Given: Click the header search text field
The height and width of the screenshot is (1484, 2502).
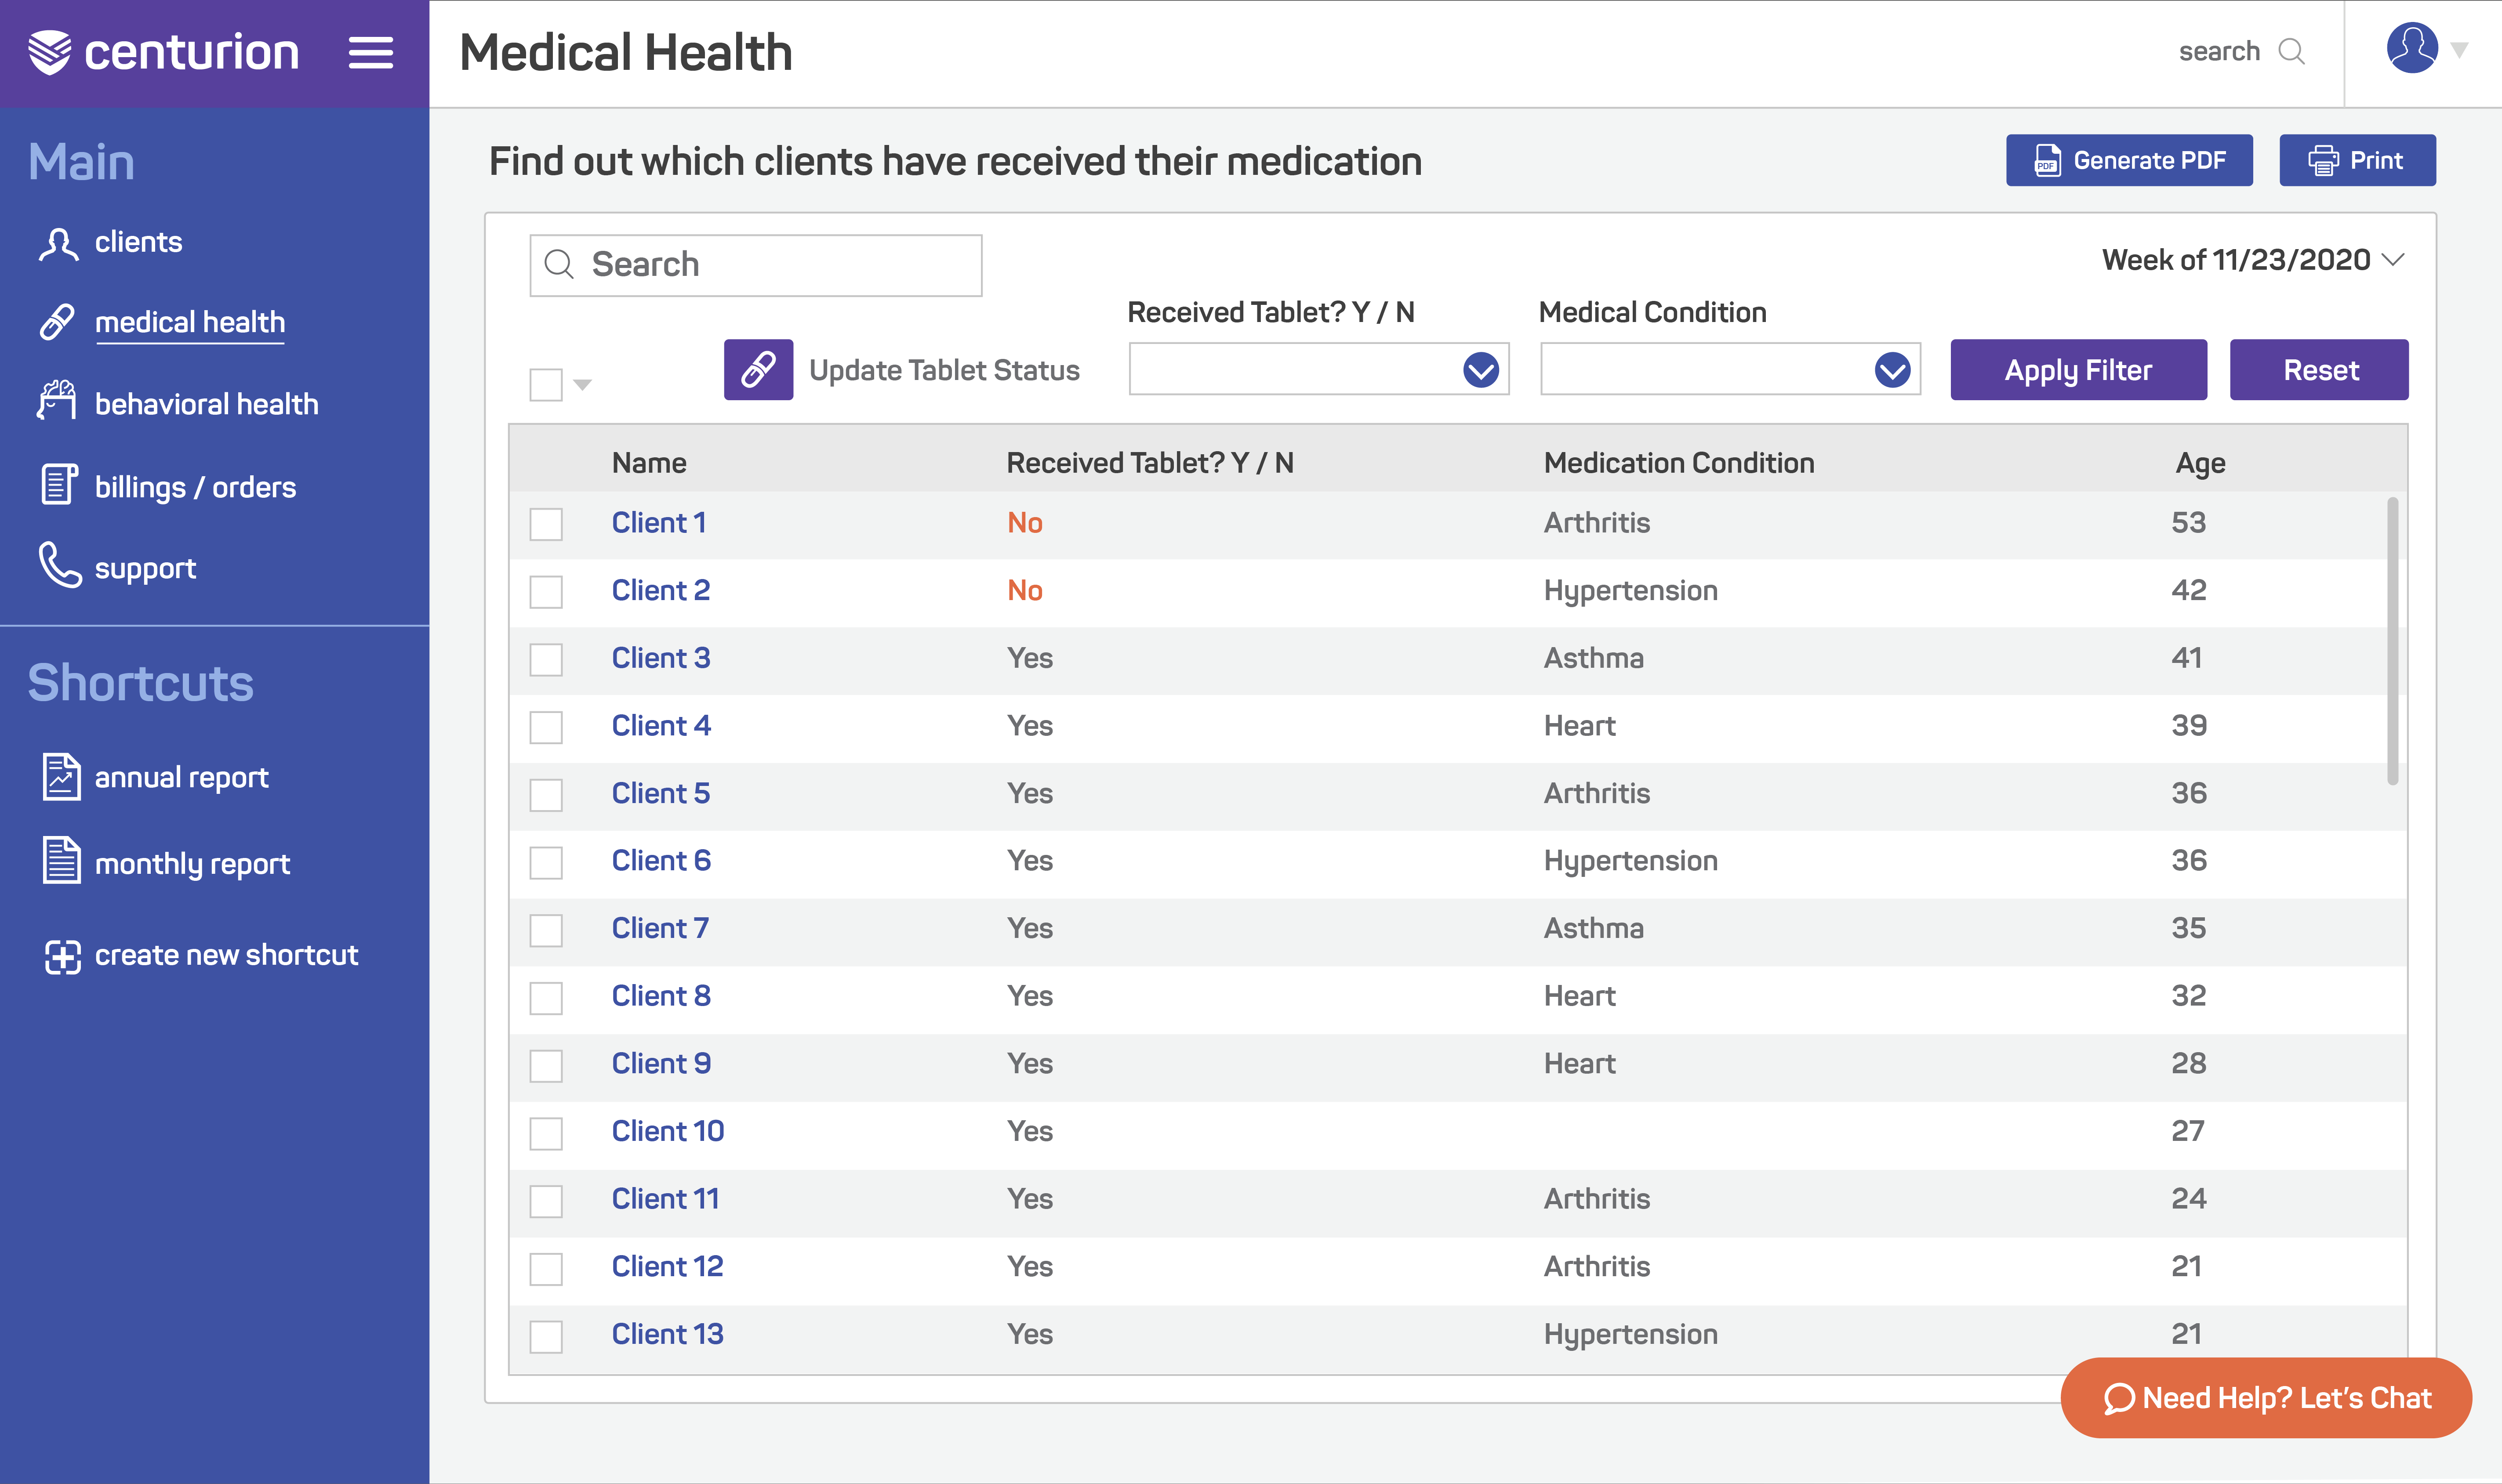Looking at the screenshot, I should [2219, 51].
